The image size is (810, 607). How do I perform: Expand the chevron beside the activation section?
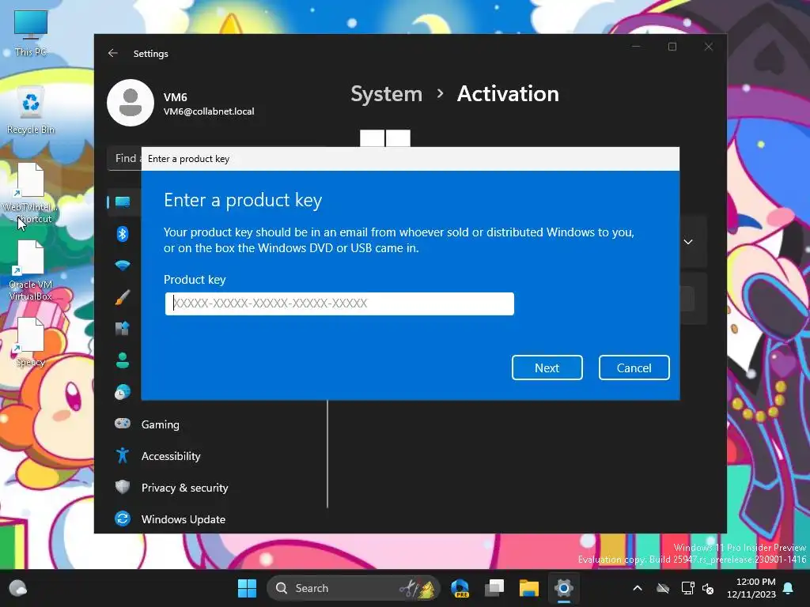688,242
